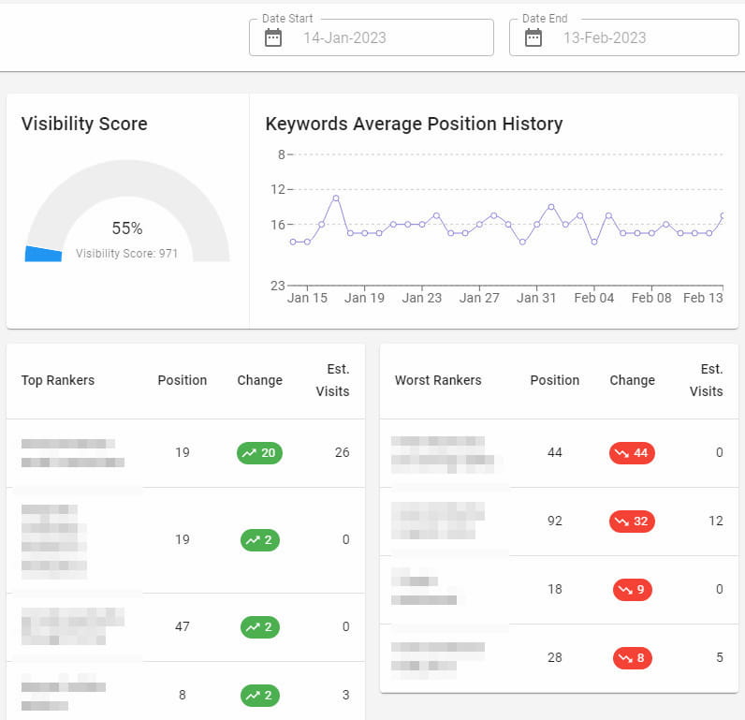Click Change header in Top Rankers table

260,380
